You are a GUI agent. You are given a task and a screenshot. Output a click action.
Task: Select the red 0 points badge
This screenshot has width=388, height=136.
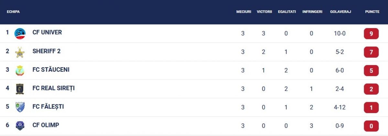(x=371, y=126)
